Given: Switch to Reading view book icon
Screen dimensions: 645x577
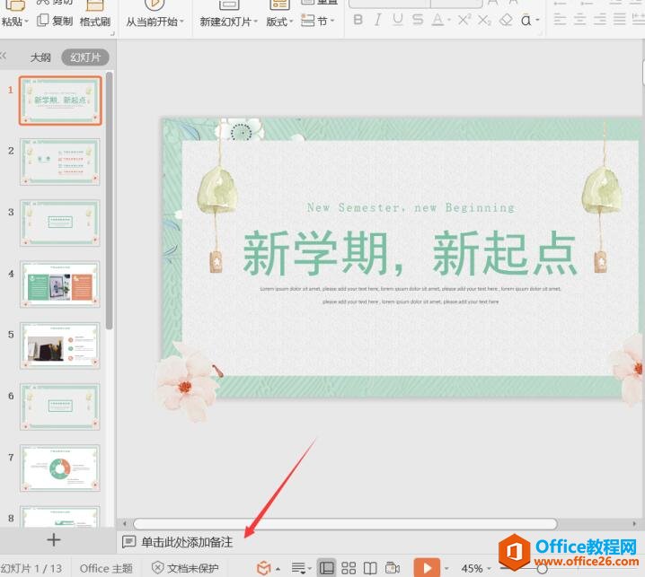Looking at the screenshot, I should (x=370, y=568).
